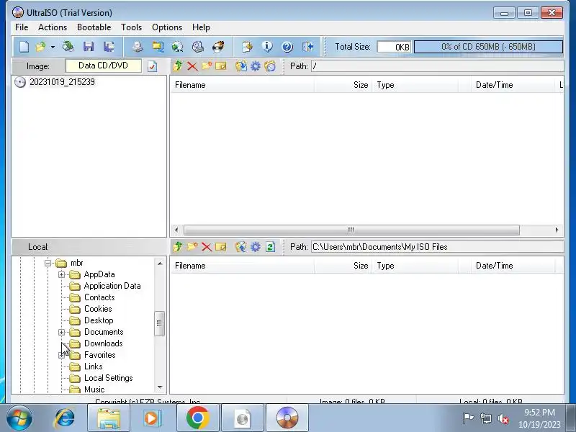Click the Make CD/DVD image icon
The width and height of the screenshot is (576, 432).
138,47
